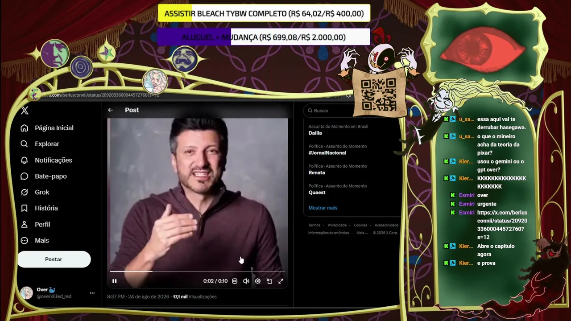Image resolution: width=571 pixels, height=321 pixels.
Task: Click the browser address bar URL
Action: point(103,95)
